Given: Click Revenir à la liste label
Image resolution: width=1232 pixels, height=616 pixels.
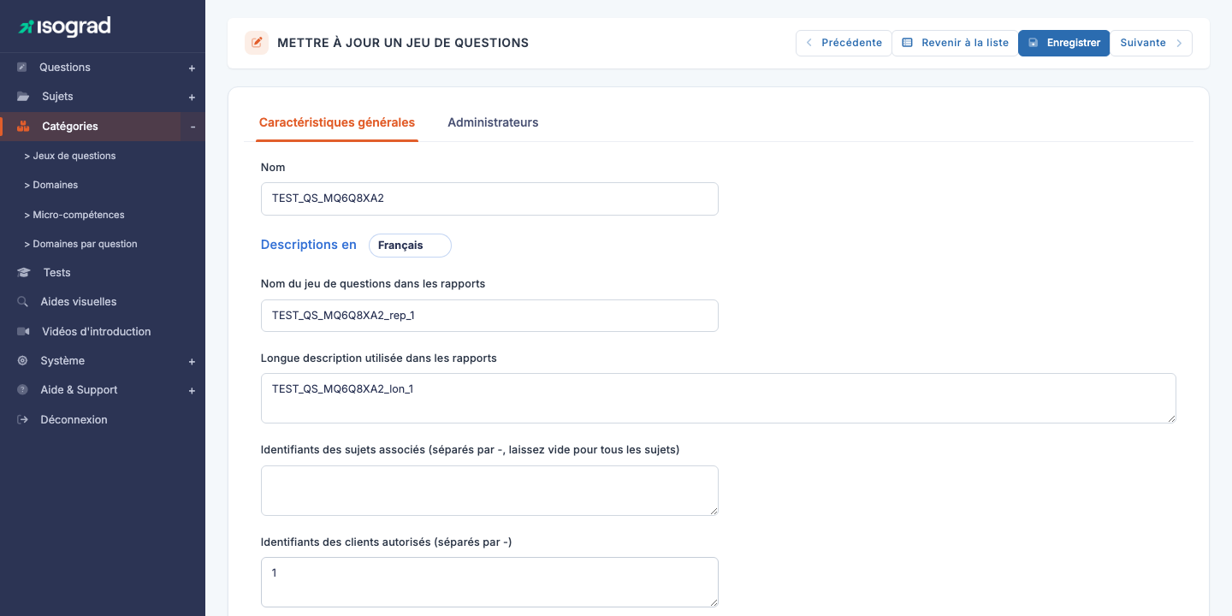Looking at the screenshot, I should (x=965, y=43).
